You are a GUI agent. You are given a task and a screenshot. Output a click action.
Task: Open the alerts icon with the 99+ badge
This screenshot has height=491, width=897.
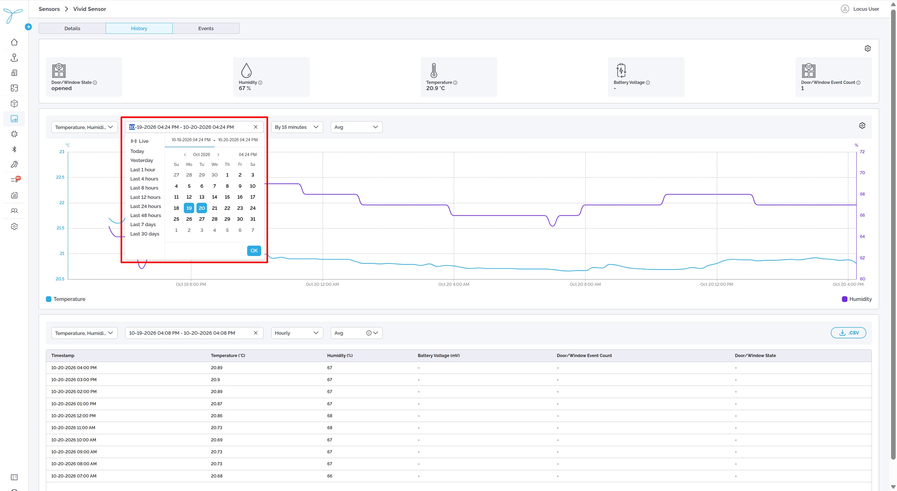(15, 180)
